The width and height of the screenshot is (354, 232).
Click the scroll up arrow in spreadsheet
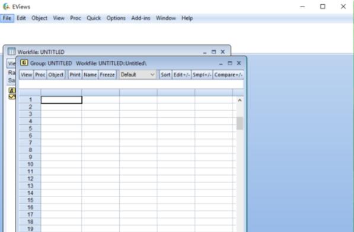click(x=240, y=101)
